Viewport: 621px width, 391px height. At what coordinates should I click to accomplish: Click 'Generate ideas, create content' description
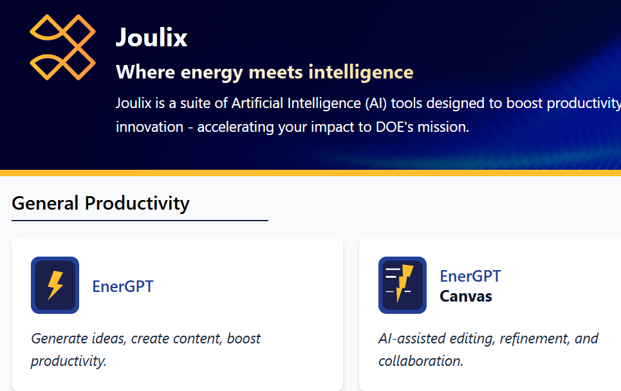pyautogui.click(x=145, y=338)
